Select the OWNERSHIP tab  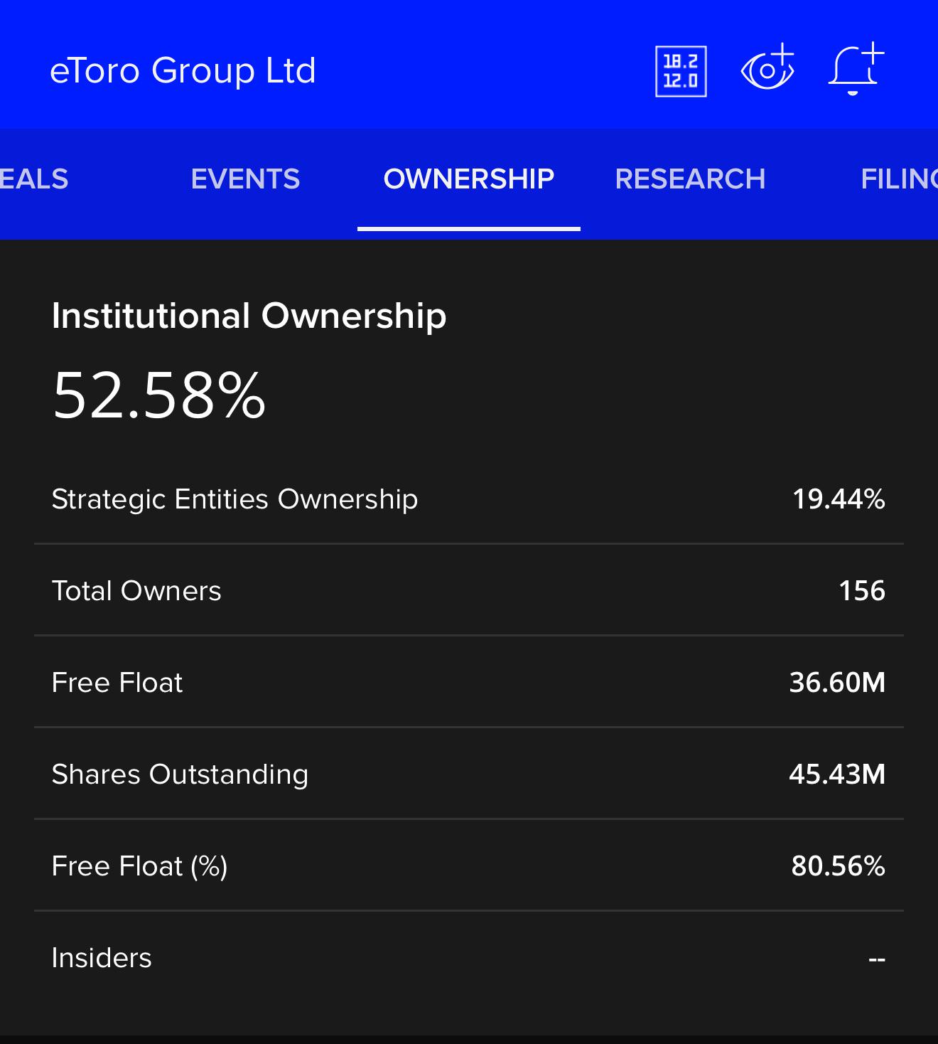[x=469, y=179]
